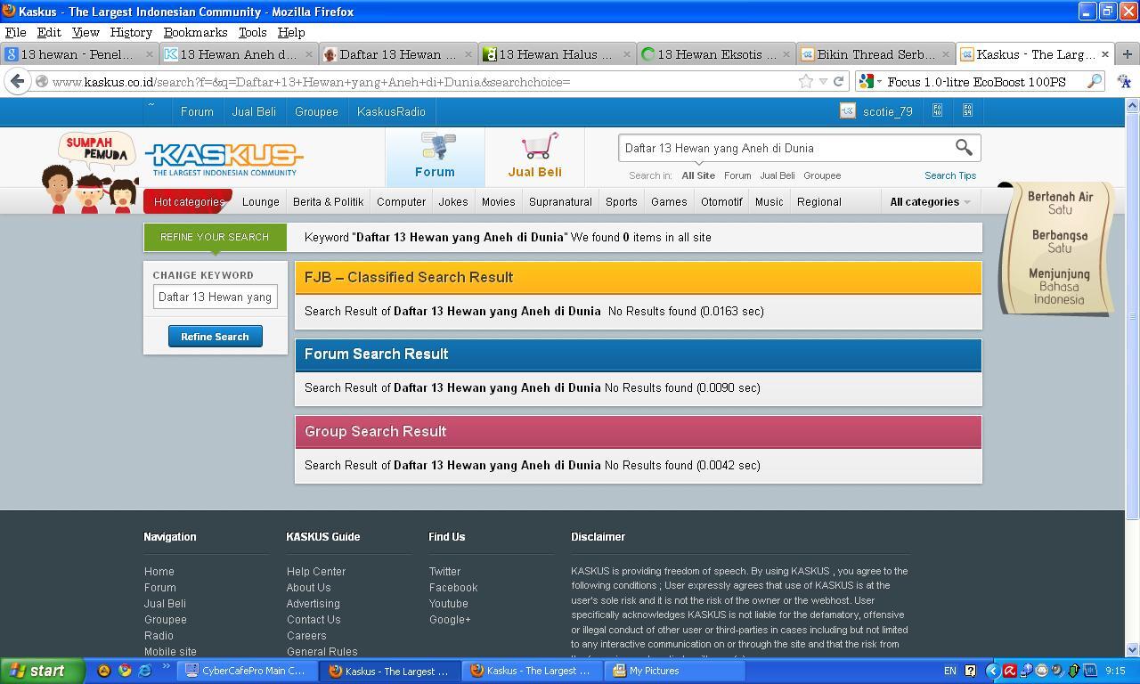
Task: Open a new tab with plus button
Action: 1127,54
